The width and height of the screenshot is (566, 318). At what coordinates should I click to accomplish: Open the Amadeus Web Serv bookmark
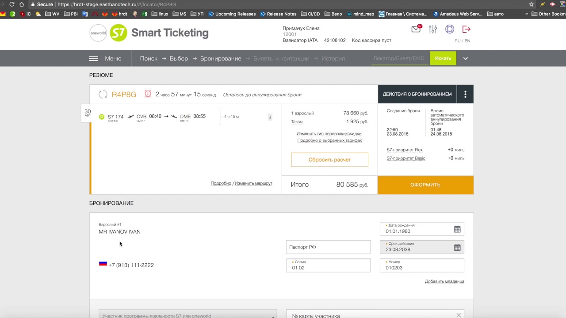point(458,14)
